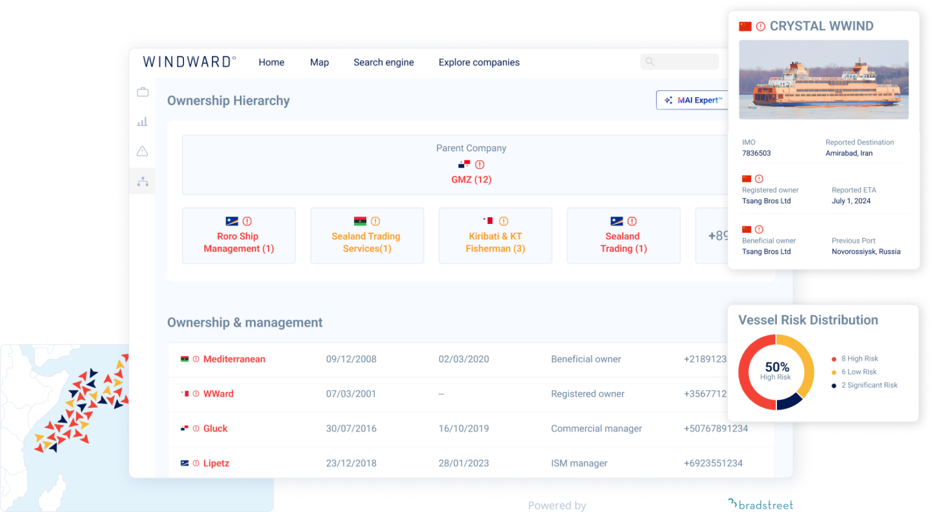
Task: Open the briefcase sidebar icon
Action: tap(143, 92)
